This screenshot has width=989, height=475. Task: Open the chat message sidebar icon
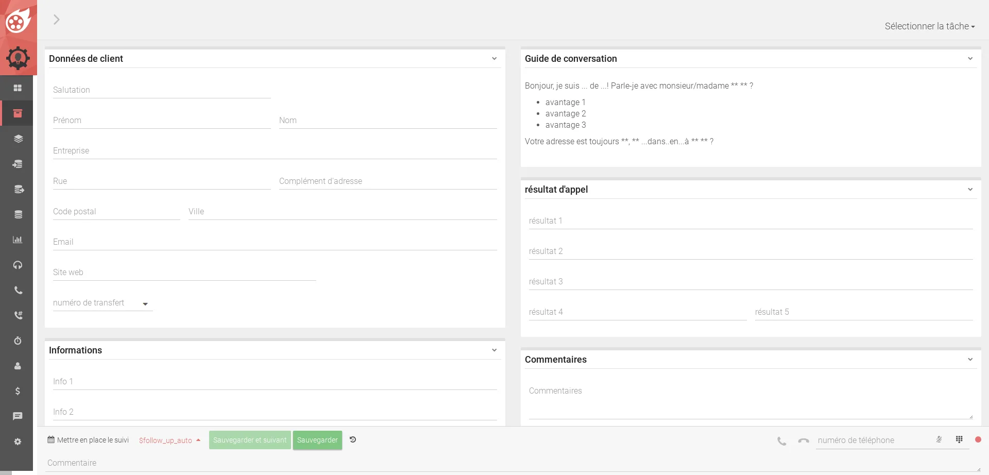(18, 416)
